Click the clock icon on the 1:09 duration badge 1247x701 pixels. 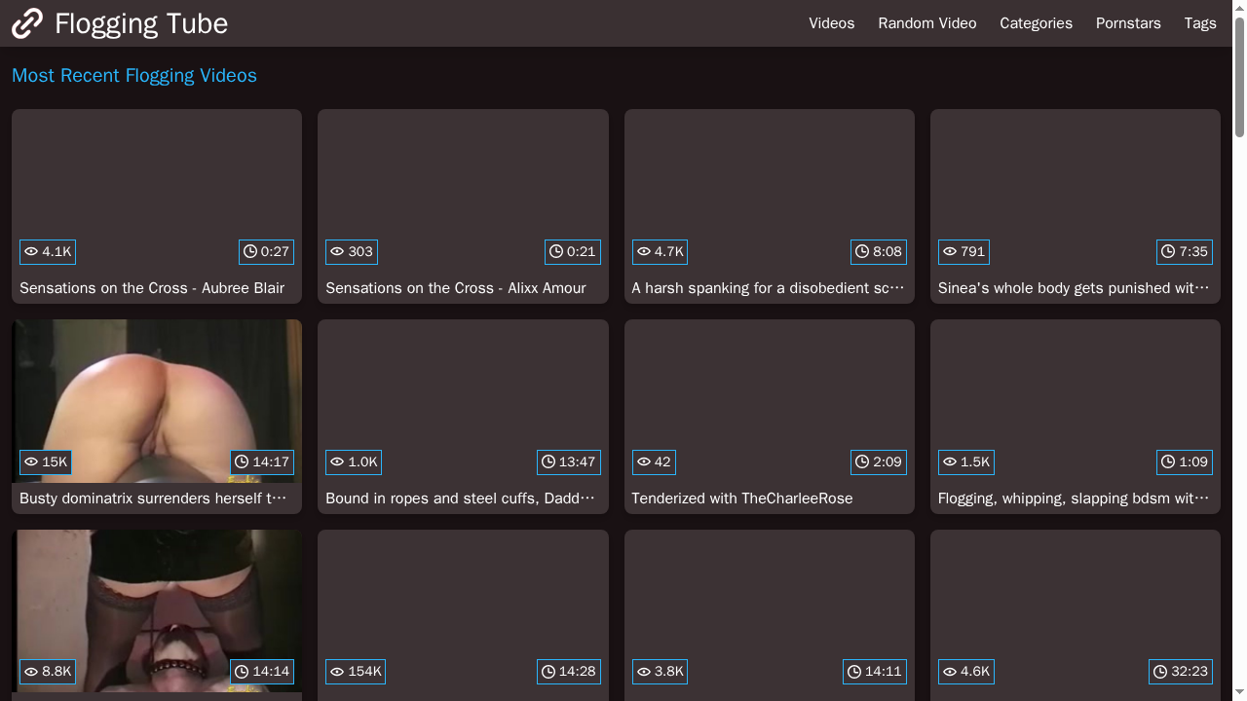point(1168,462)
